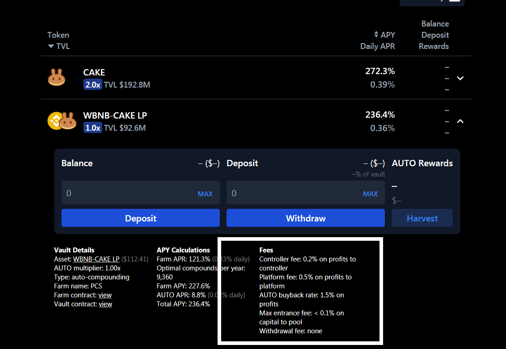
Task: Expand the CAKE vault row chevron
Action: click(460, 78)
